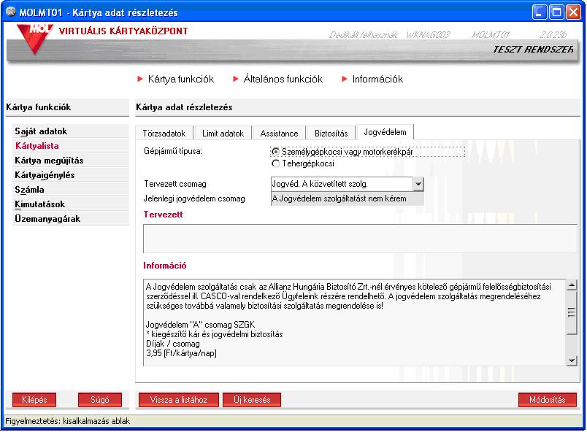Minimize the MOLMT01 window
Viewport: 587px width, 432px height.
(539, 12)
